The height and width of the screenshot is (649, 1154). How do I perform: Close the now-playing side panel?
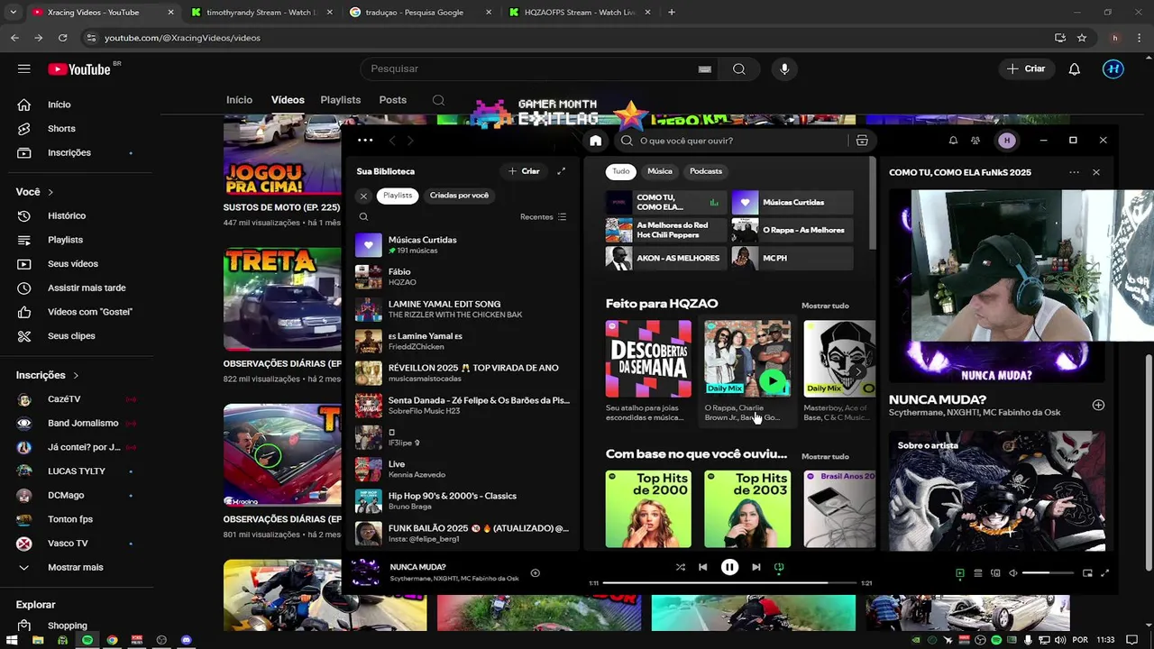coord(1095,172)
